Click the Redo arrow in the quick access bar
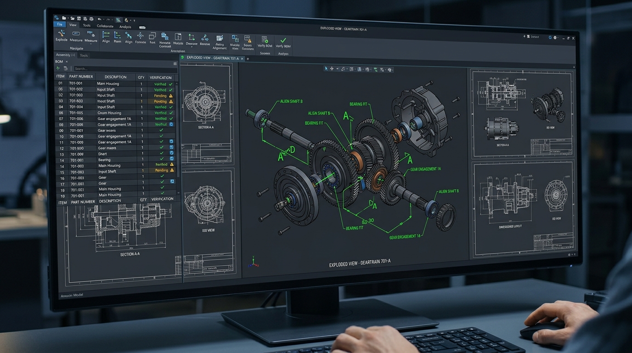632x353 pixels. point(108,20)
